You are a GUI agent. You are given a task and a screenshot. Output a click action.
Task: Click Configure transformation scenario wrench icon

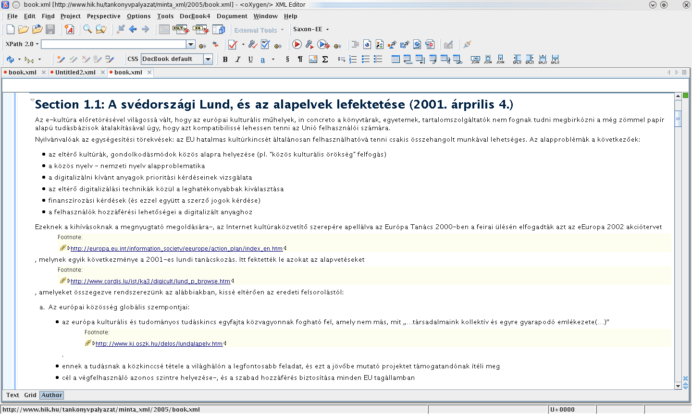[x=309, y=45]
